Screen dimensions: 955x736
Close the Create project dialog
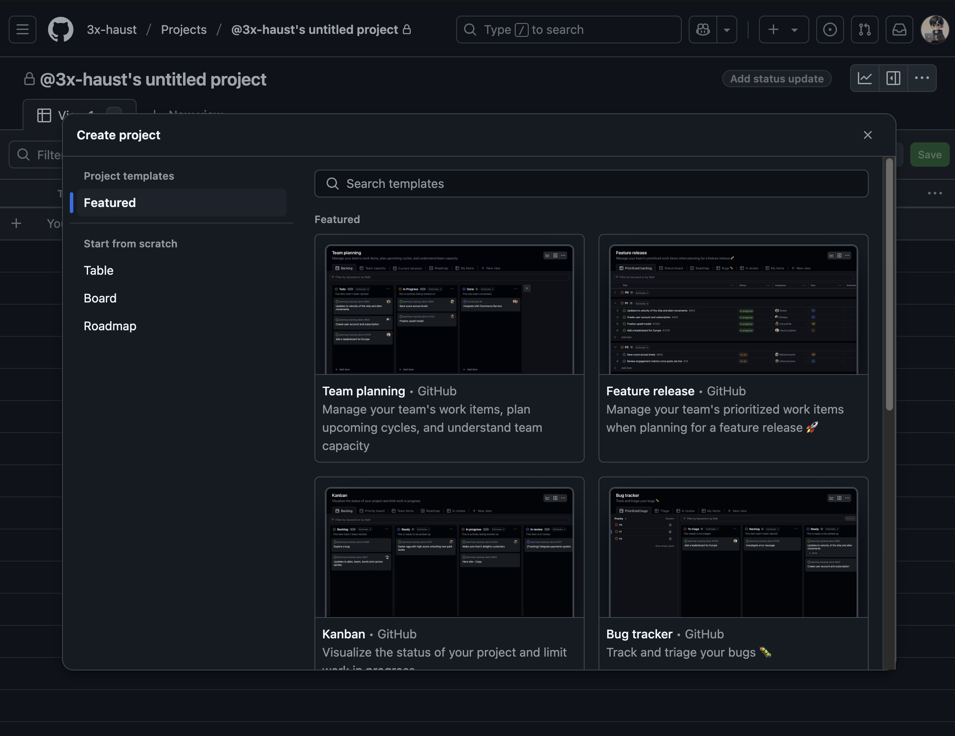tap(867, 135)
